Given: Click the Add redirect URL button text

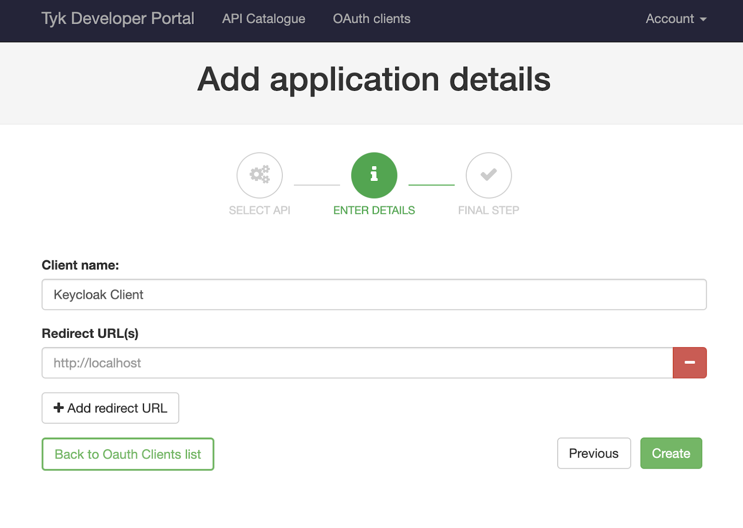Looking at the screenshot, I should (x=117, y=408).
